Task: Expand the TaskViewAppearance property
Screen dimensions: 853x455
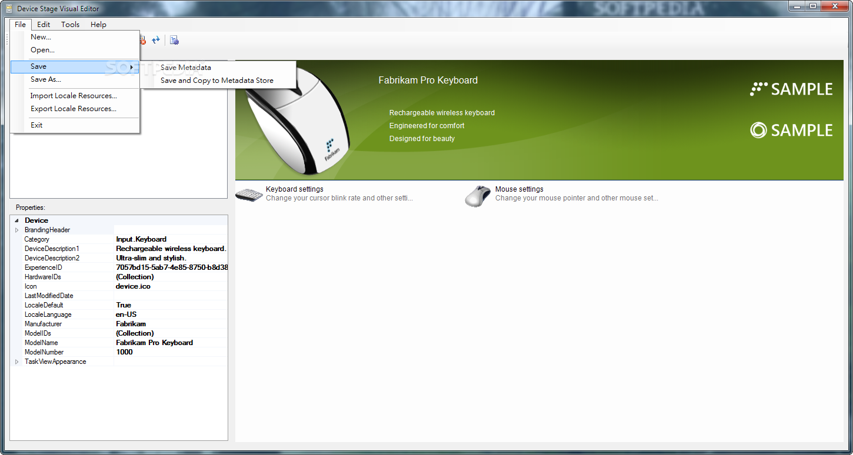Action: coord(17,362)
